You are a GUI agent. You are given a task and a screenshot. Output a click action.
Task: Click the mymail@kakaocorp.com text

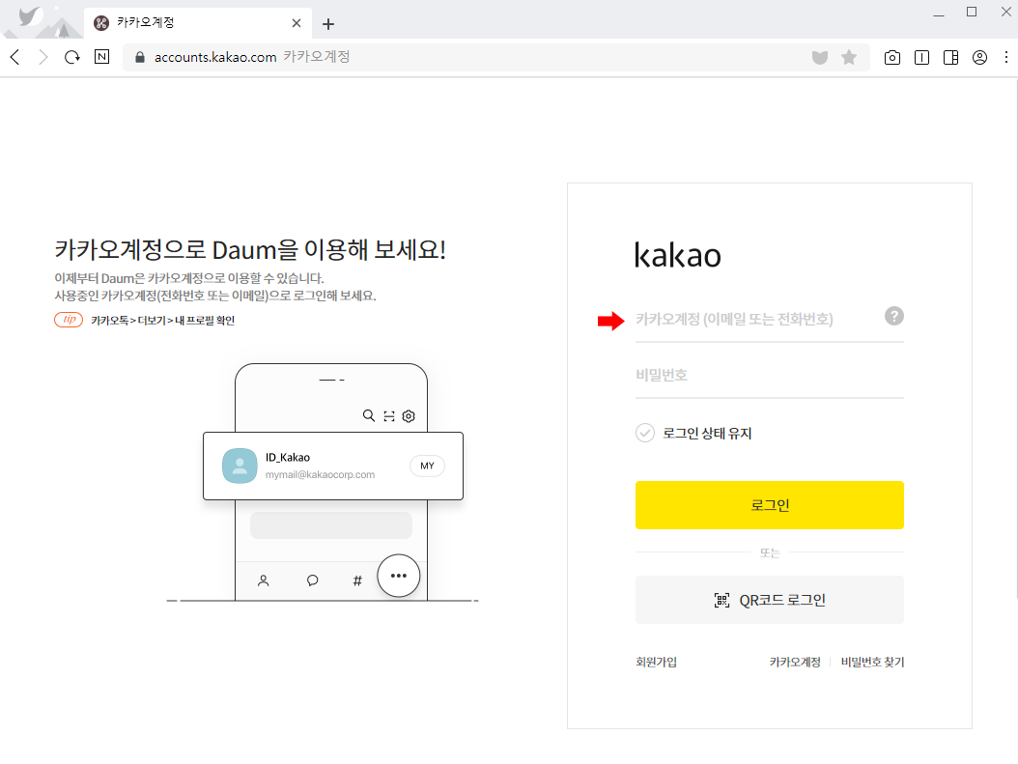(320, 474)
